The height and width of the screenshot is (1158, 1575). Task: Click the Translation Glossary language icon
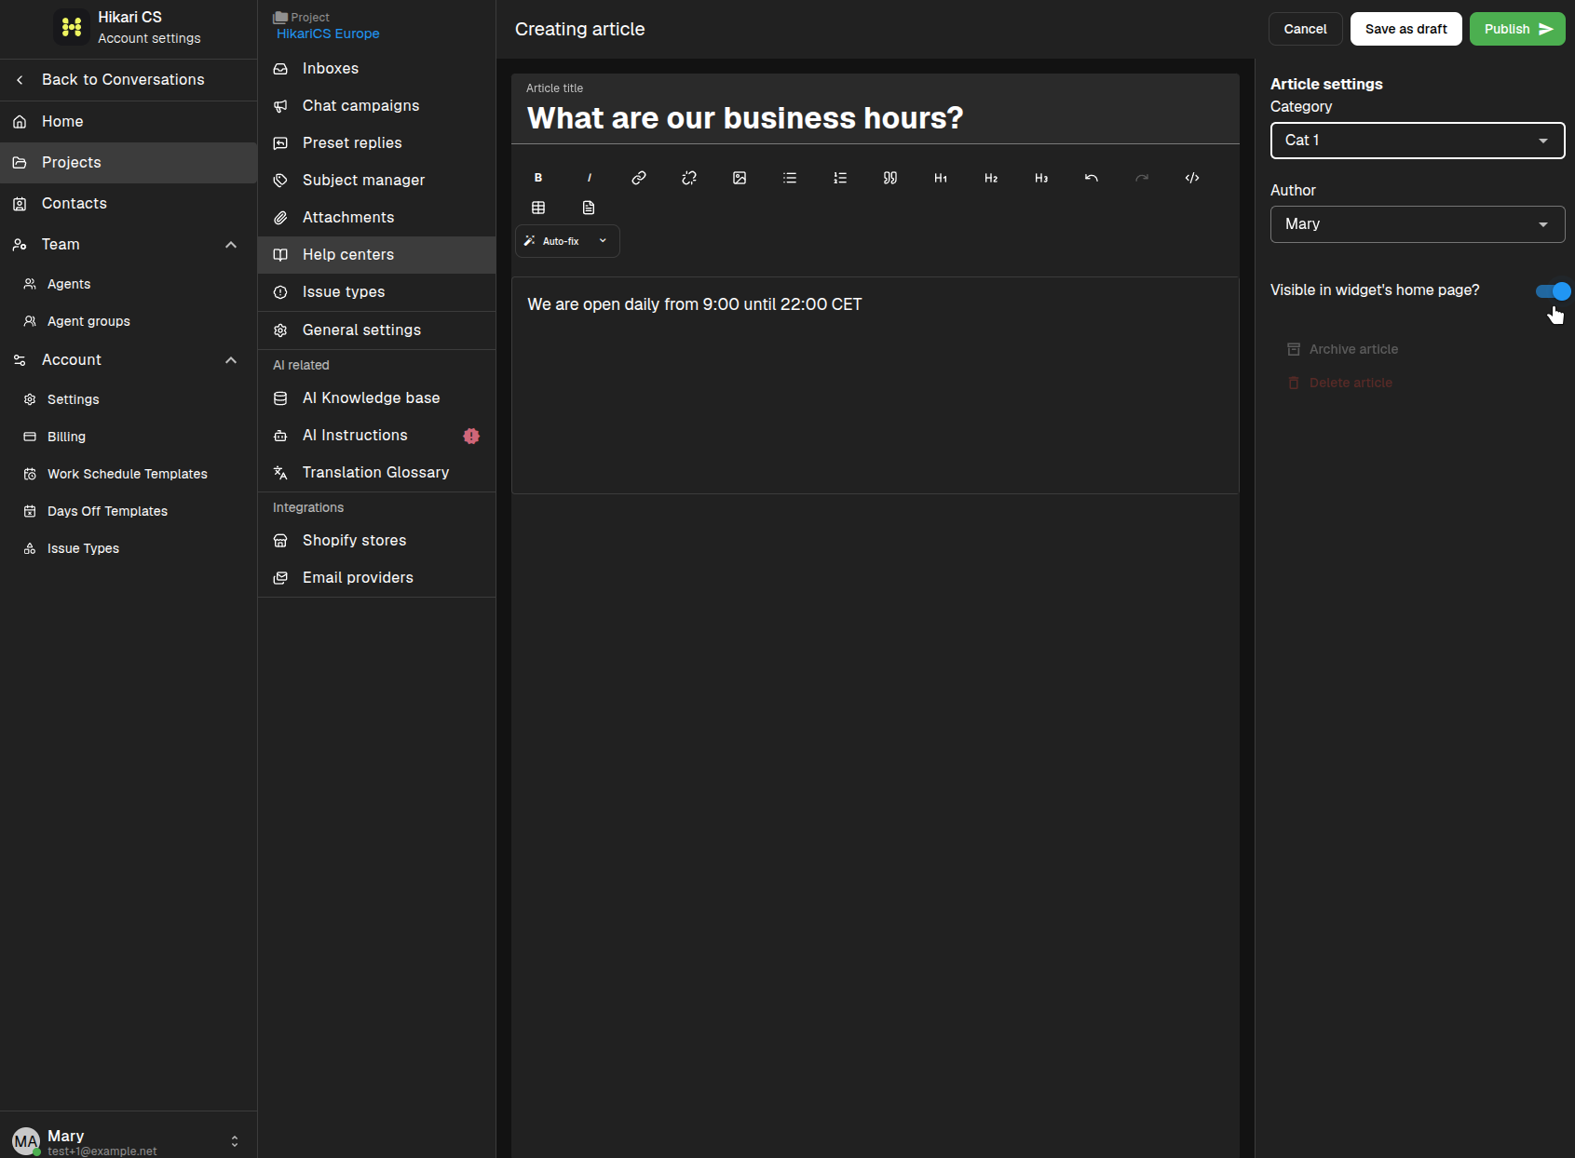pos(280,473)
